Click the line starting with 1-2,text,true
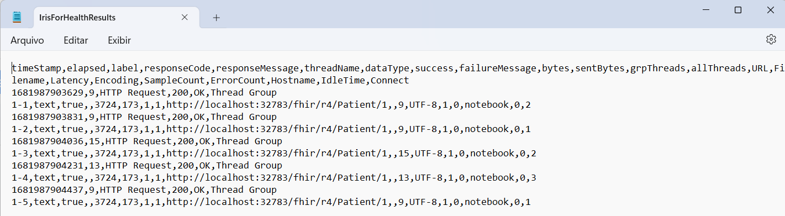The height and width of the screenshot is (216, 785). 271,129
